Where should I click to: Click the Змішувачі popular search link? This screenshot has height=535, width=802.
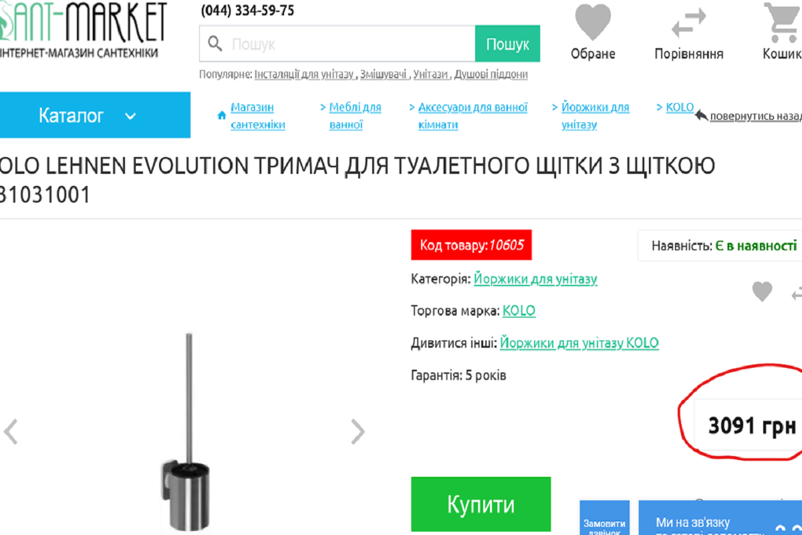[384, 74]
